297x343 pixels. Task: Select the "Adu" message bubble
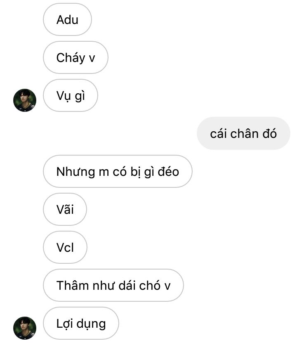coord(67,19)
